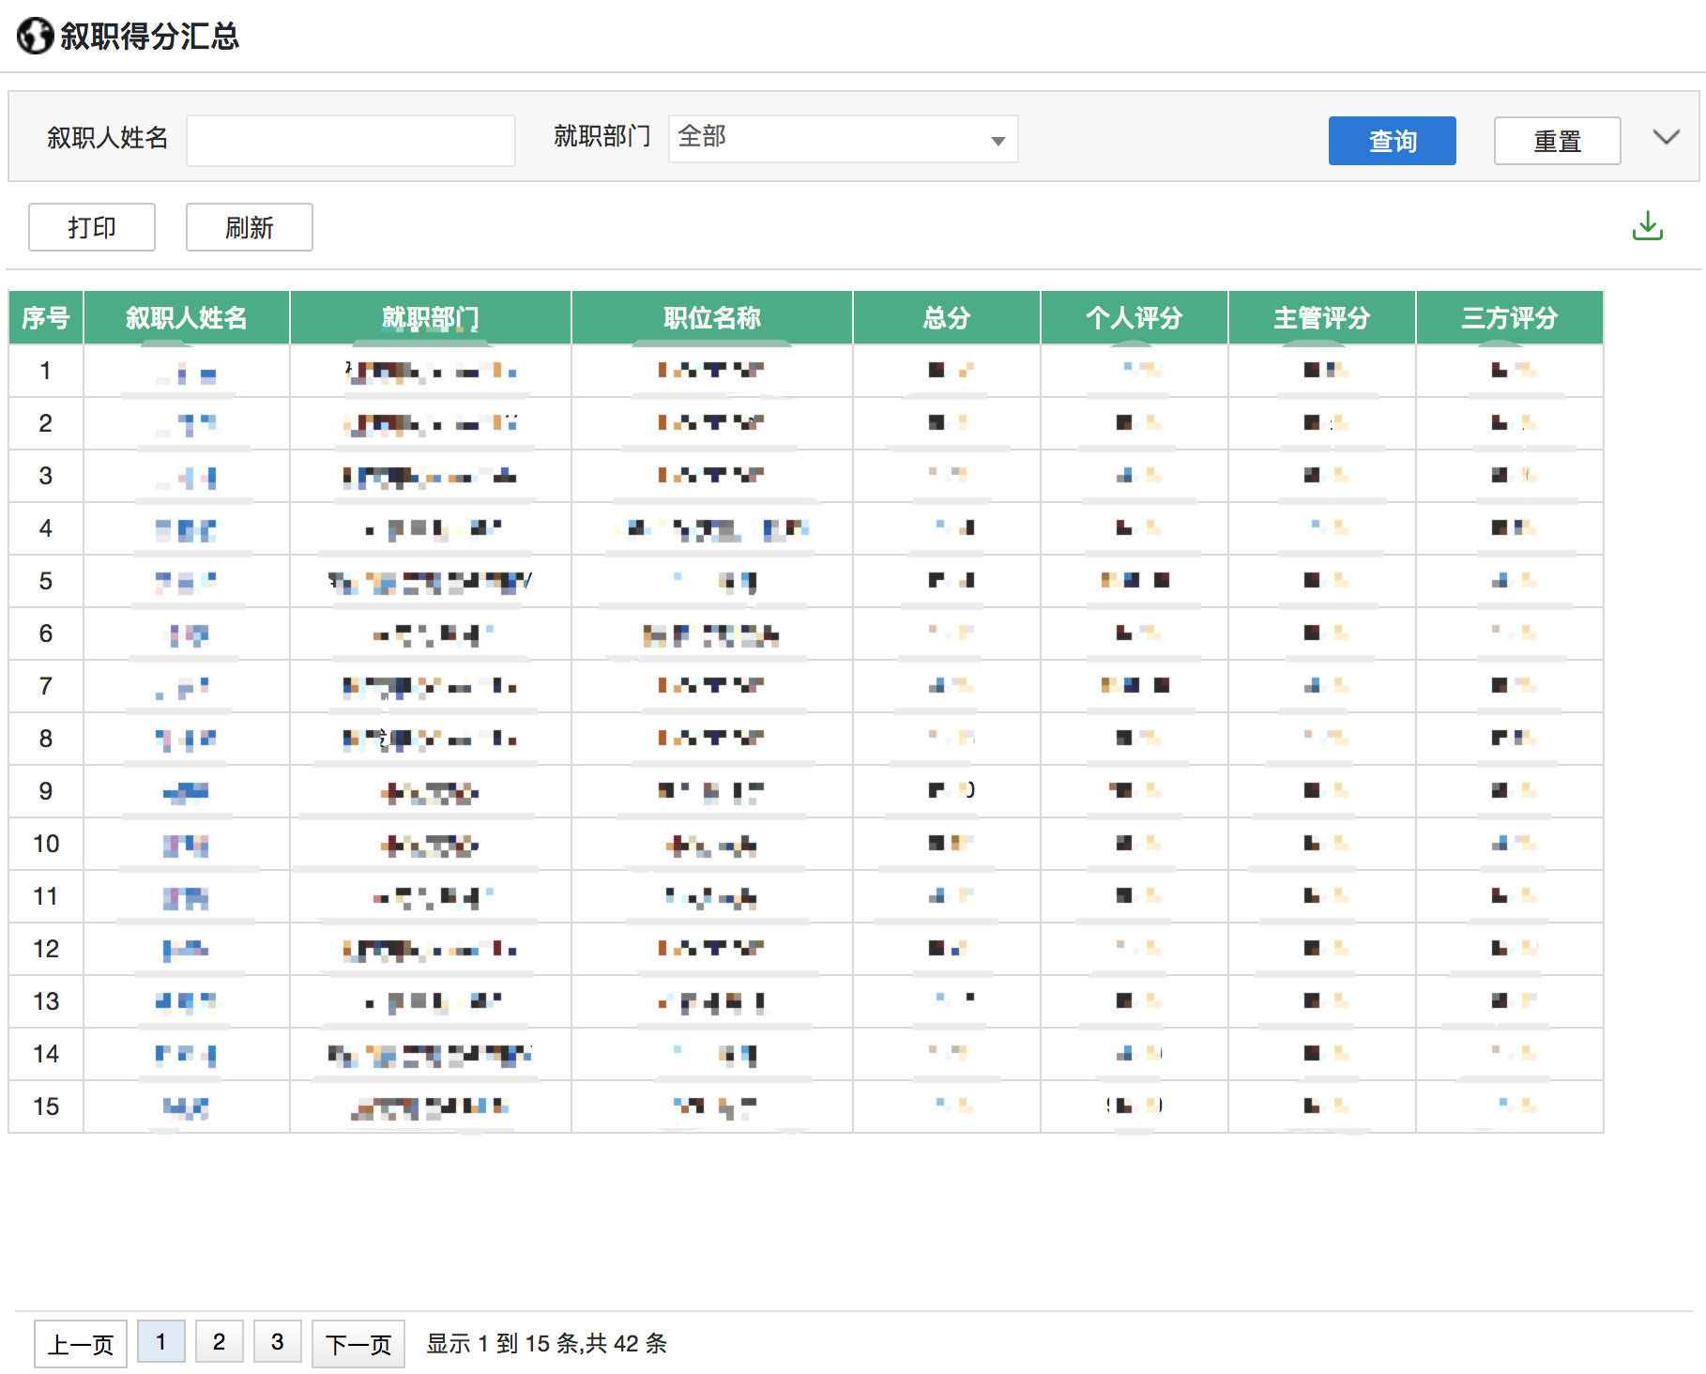The width and height of the screenshot is (1706, 1374).
Task: Click the 打印 print button
Action: click(x=92, y=227)
